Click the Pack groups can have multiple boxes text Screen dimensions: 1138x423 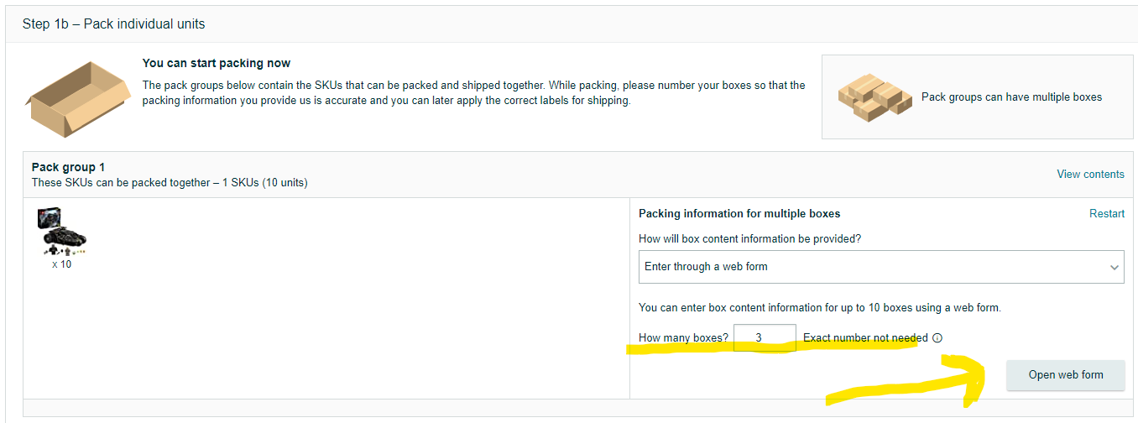1011,97
